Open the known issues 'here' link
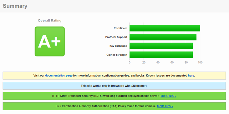Screen dimensions: 229x114 click(x=191, y=76)
